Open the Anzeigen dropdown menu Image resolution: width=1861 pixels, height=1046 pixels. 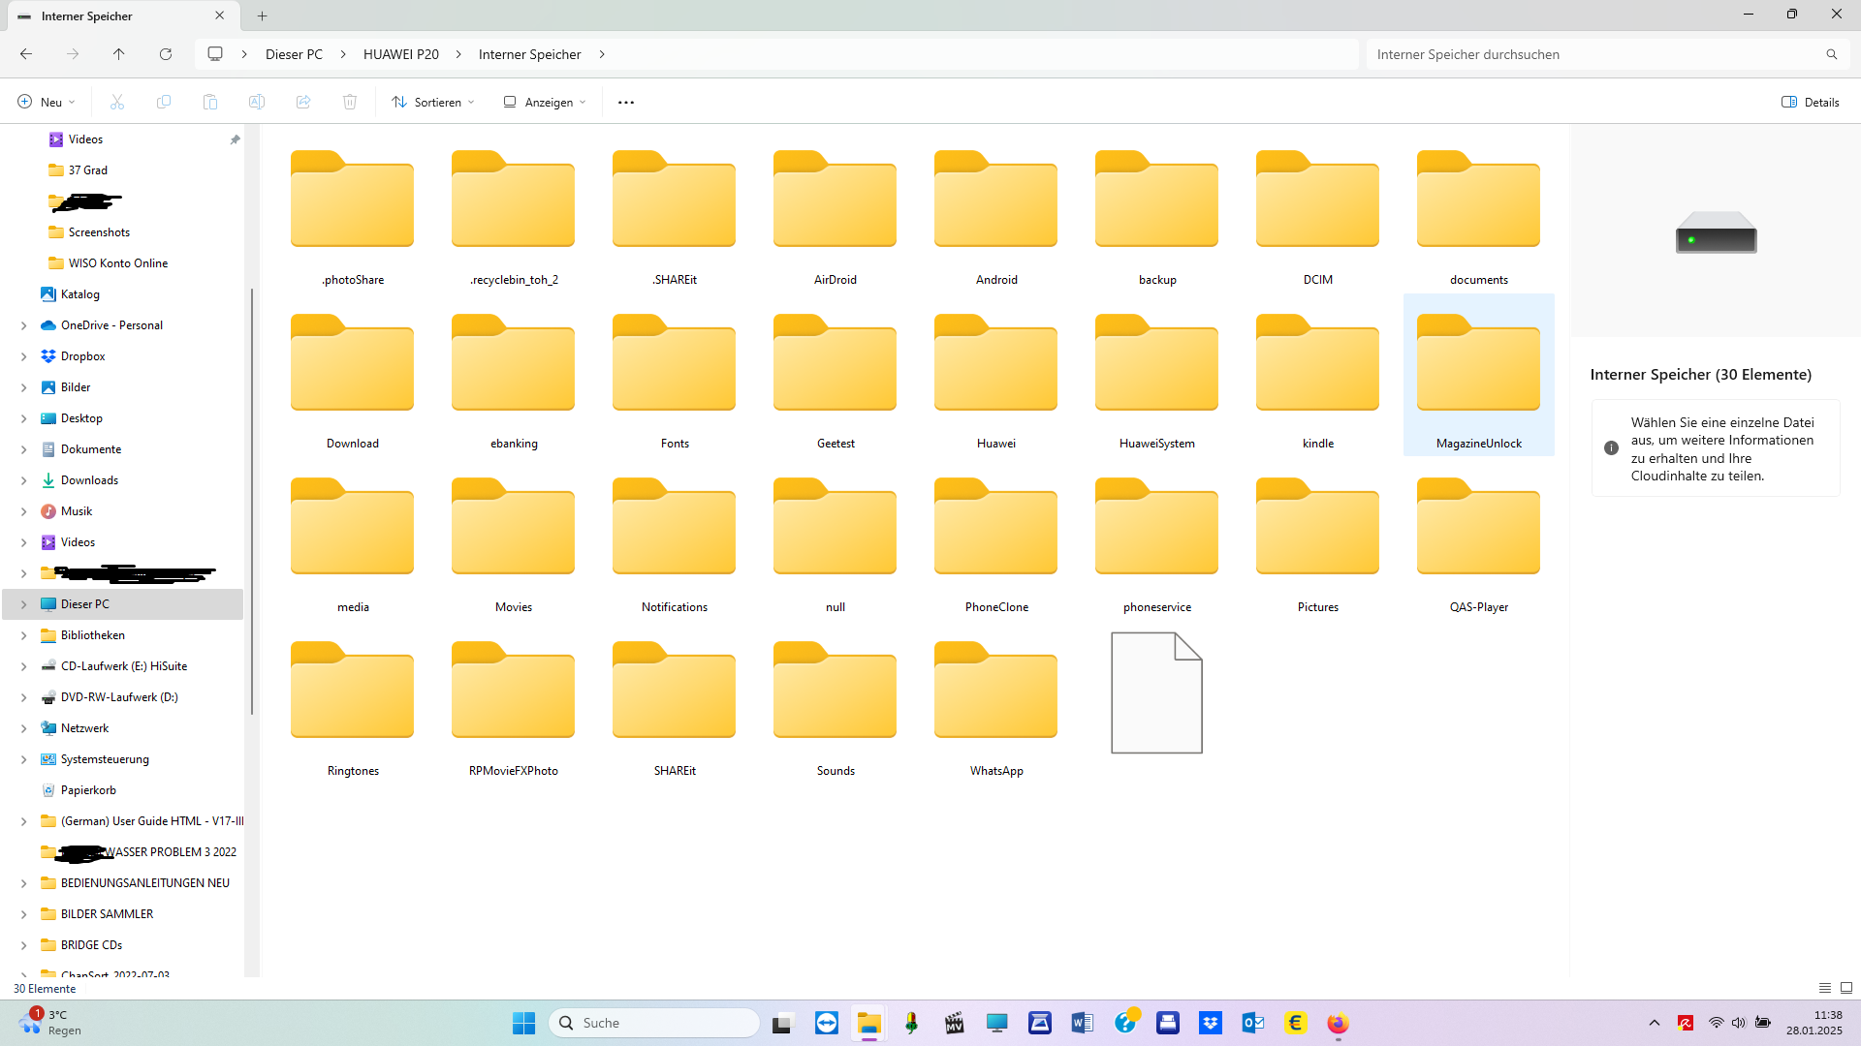(545, 102)
